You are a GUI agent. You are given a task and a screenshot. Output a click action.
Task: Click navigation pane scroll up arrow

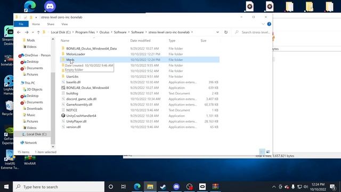[53, 39]
